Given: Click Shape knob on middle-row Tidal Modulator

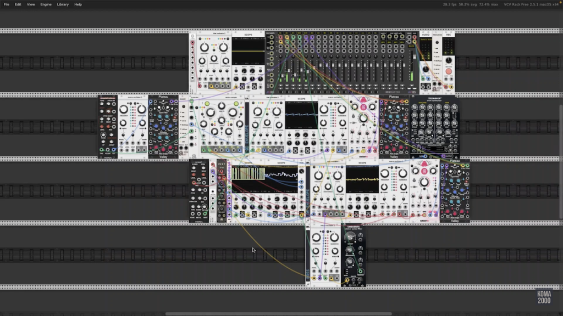Looking at the screenshot, I should [x=277, y=111].
